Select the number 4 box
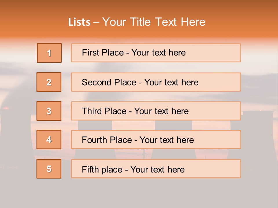 [49, 140]
